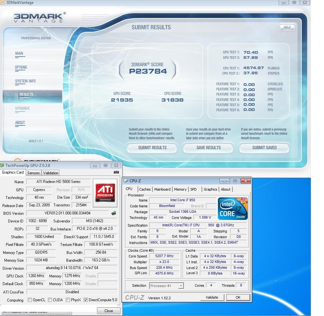
Task: Click the CPU Test 1 value 4574.97
Action: 254,68
